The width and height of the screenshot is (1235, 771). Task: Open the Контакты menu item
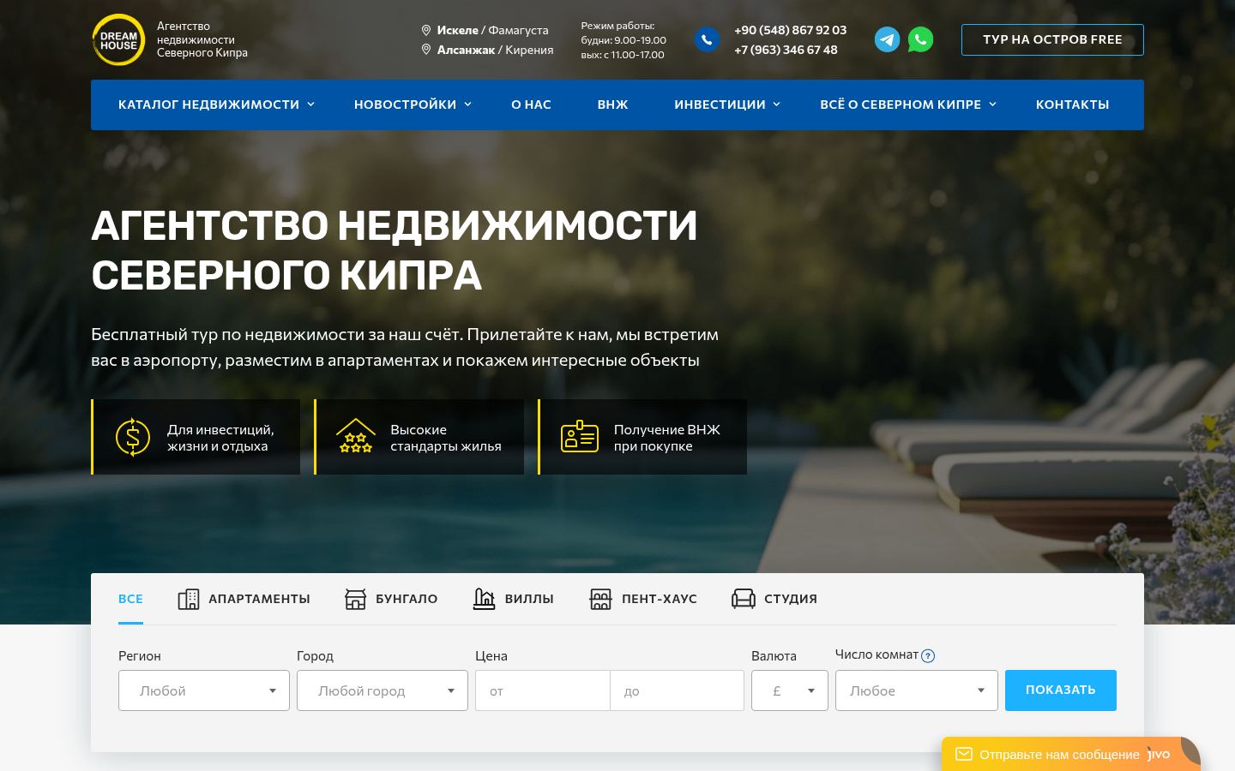(1072, 105)
